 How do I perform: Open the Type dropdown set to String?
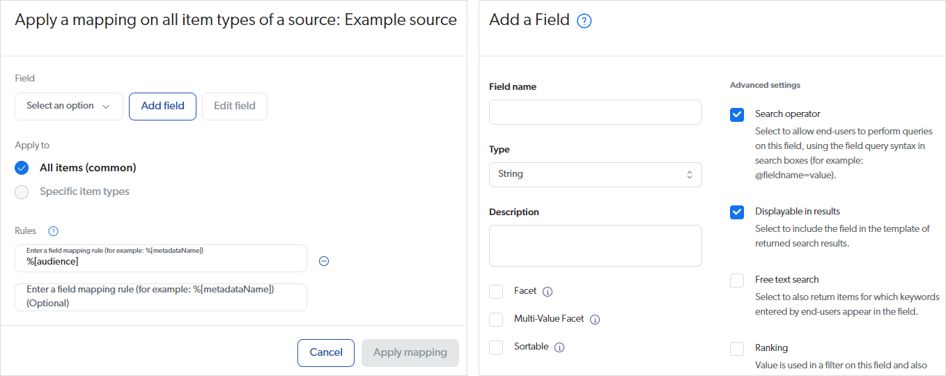click(596, 175)
